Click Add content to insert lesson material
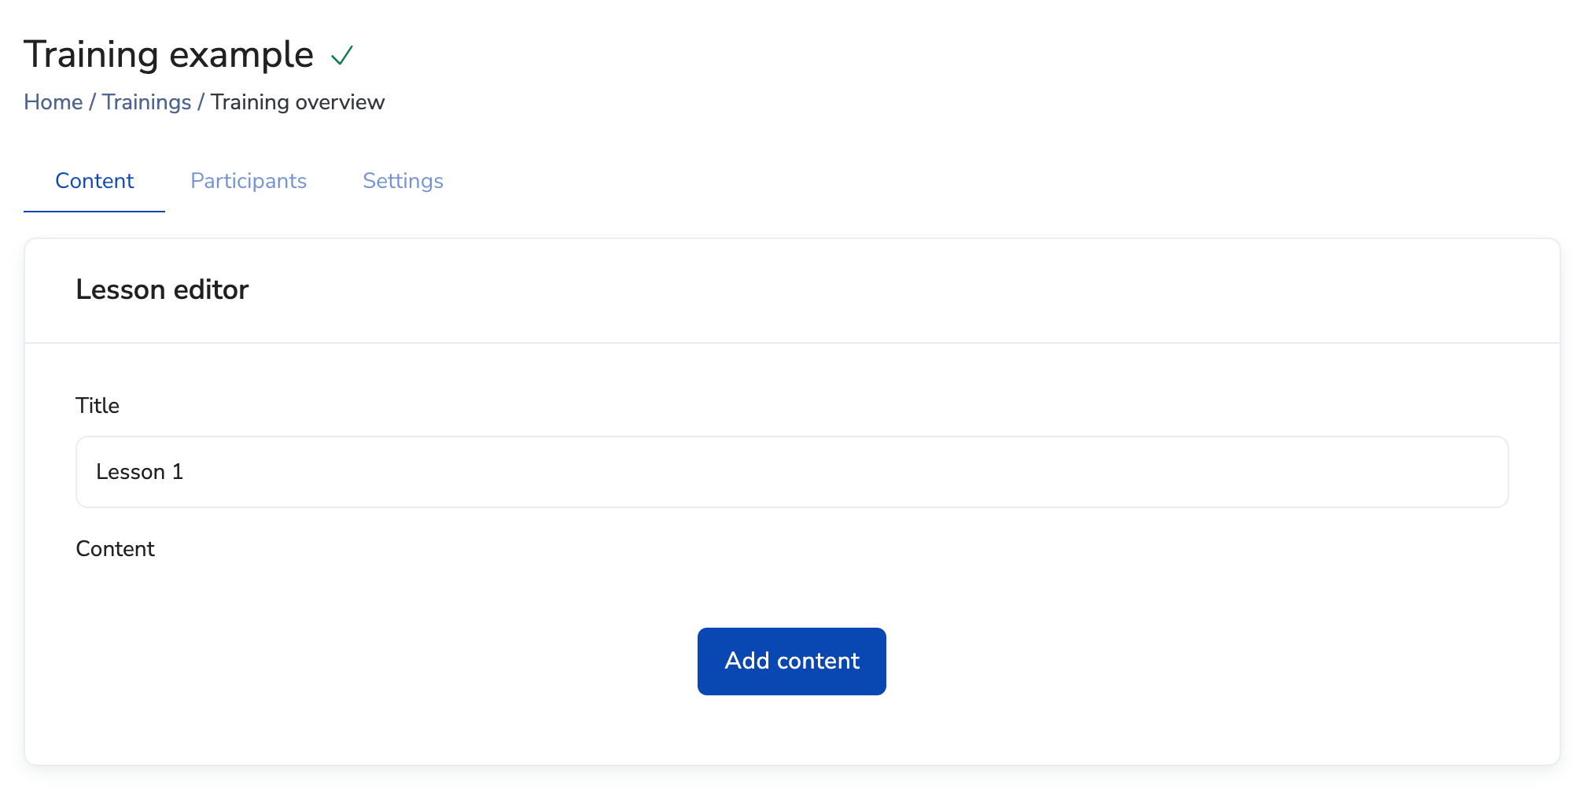The width and height of the screenshot is (1591, 796). (791, 661)
